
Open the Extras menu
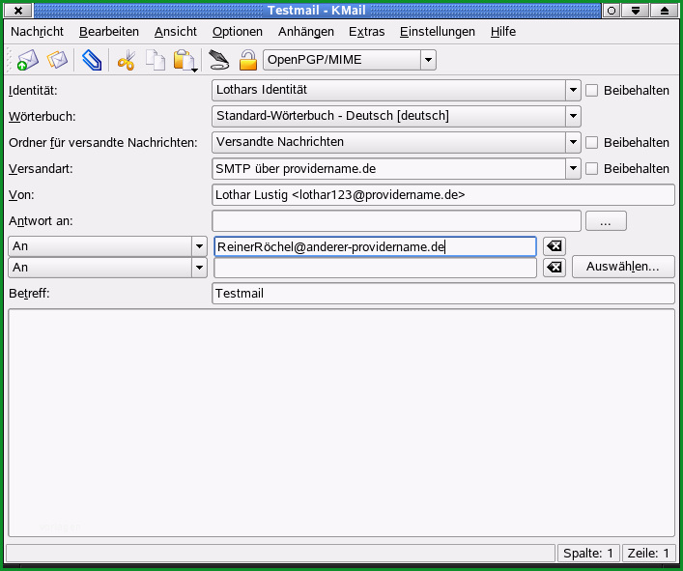pyautogui.click(x=367, y=31)
